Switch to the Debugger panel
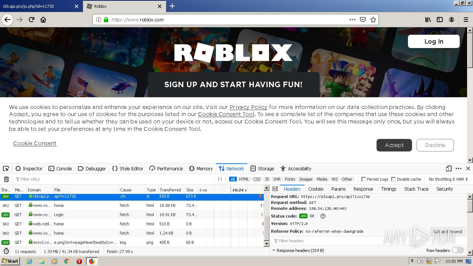This screenshot has height=266, width=473. pyautogui.click(x=92, y=168)
